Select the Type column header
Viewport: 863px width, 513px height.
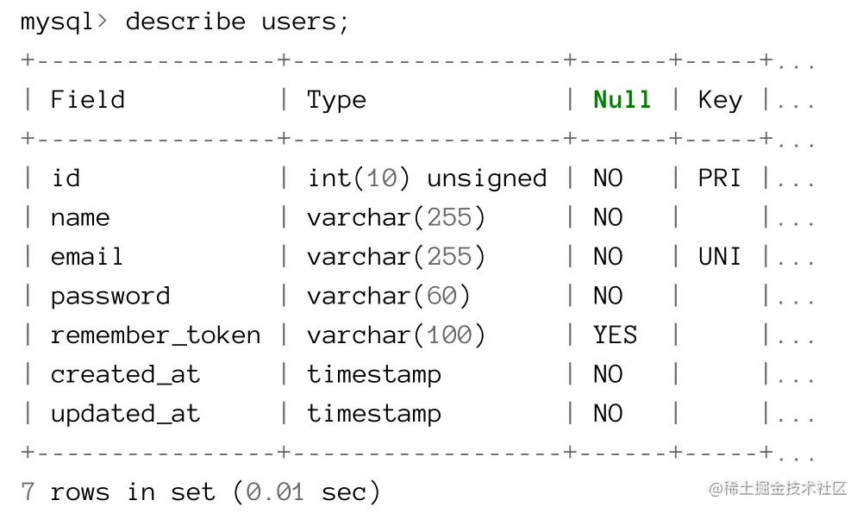tap(336, 100)
